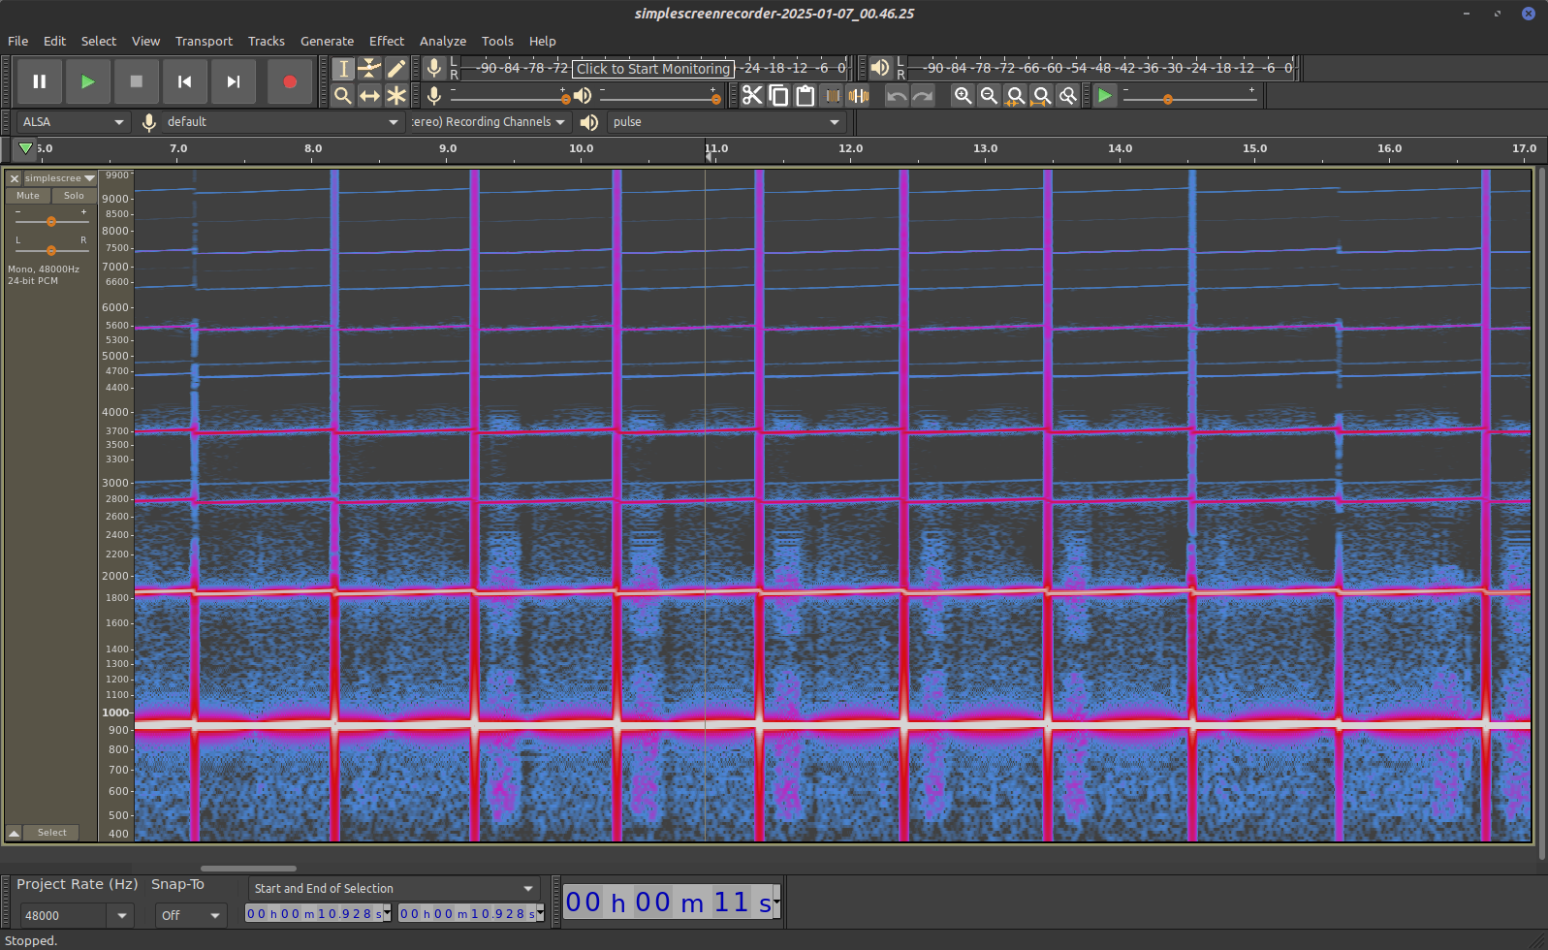
Task: Adjust the track pan L/R slider
Action: coord(51,250)
